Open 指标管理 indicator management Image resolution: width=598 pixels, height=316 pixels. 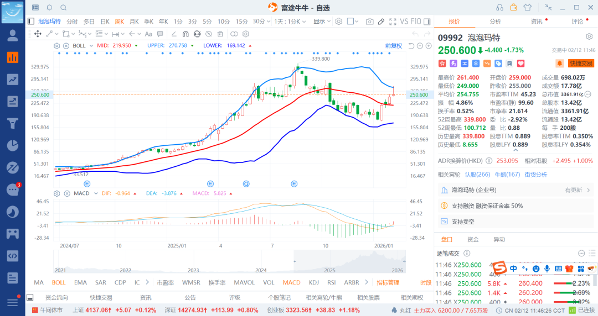point(388,282)
